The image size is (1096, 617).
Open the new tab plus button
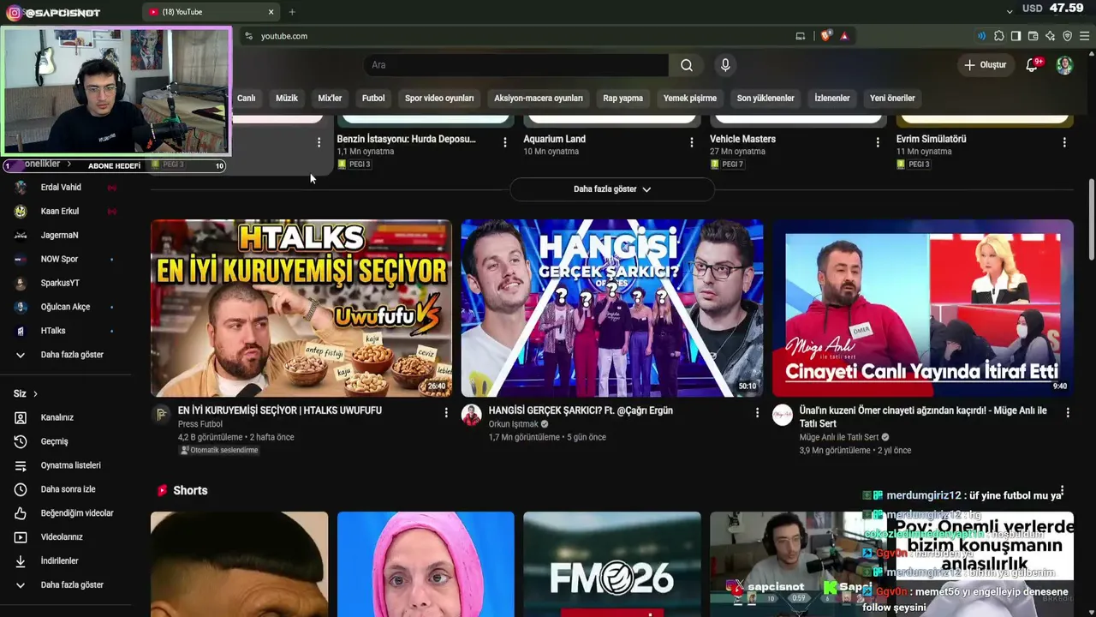pos(292,12)
